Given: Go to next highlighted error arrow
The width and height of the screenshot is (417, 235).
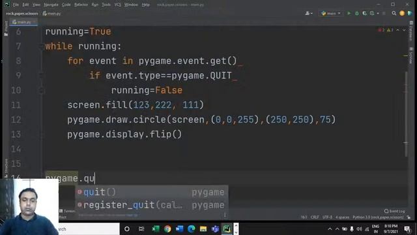Looking at the screenshot, I should [404, 30].
